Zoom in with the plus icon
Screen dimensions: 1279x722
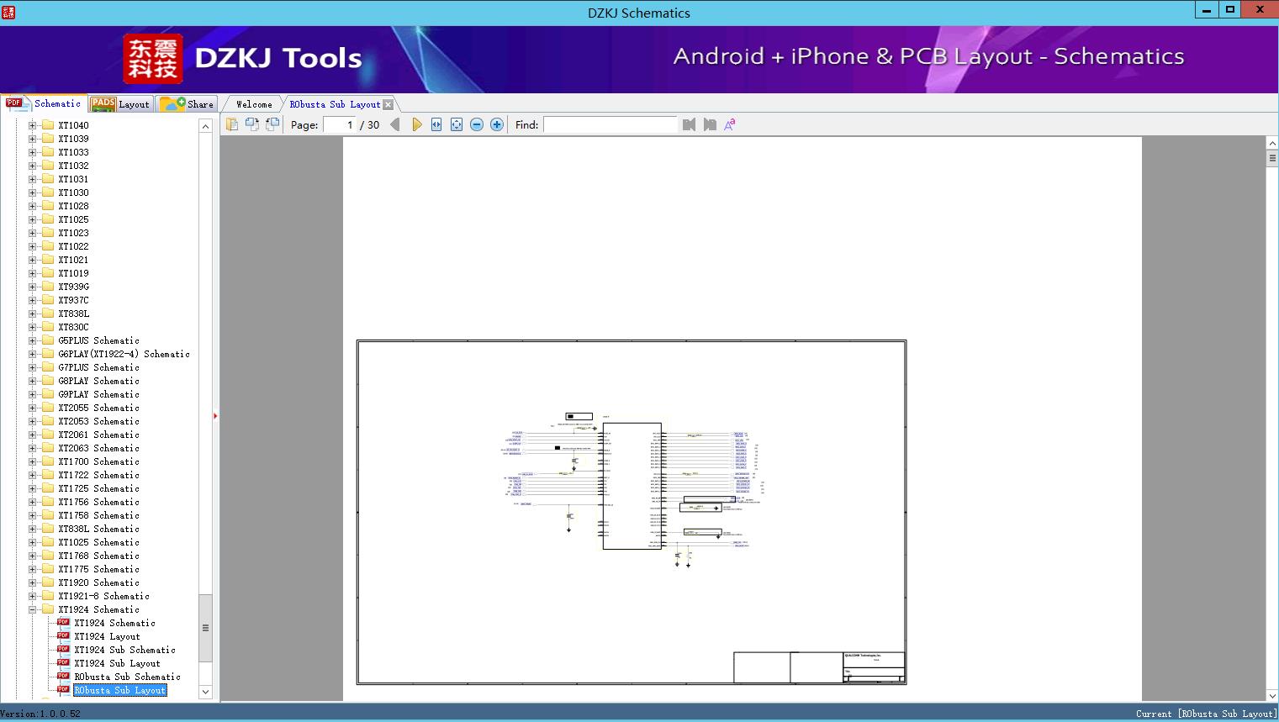coord(497,124)
